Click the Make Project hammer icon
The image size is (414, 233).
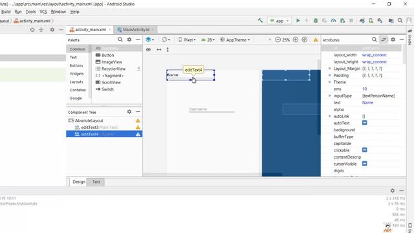pos(260,20)
